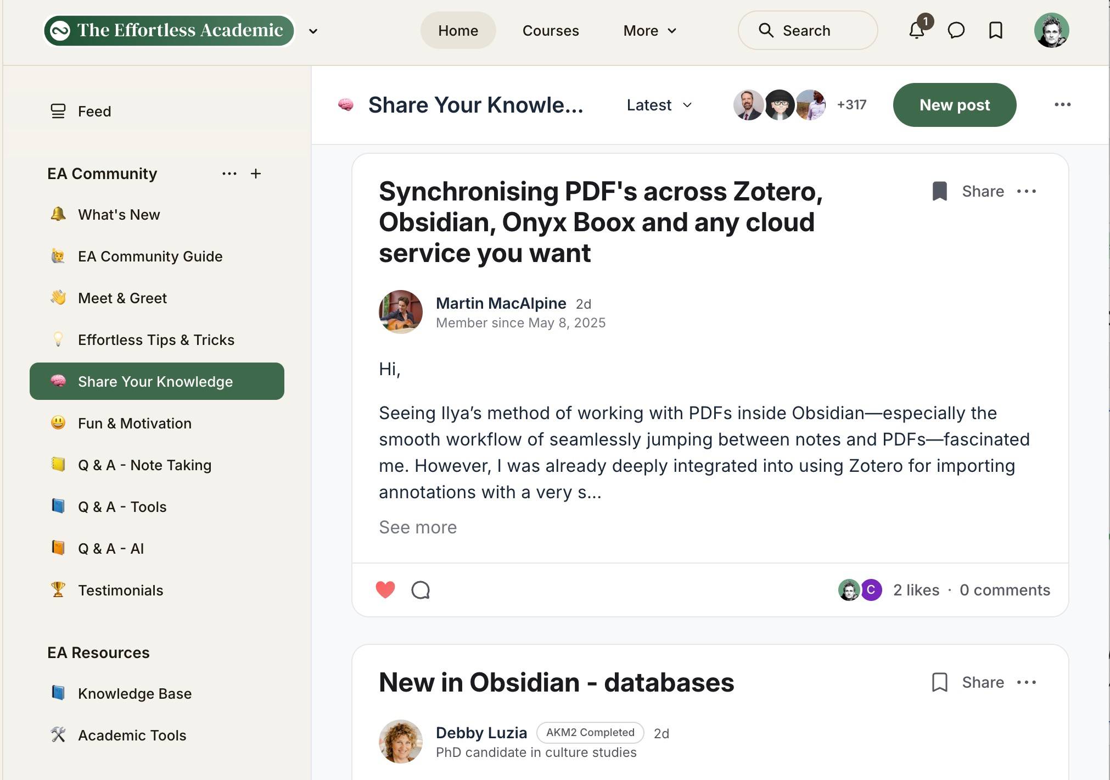Go to the Home tab

pos(458,30)
